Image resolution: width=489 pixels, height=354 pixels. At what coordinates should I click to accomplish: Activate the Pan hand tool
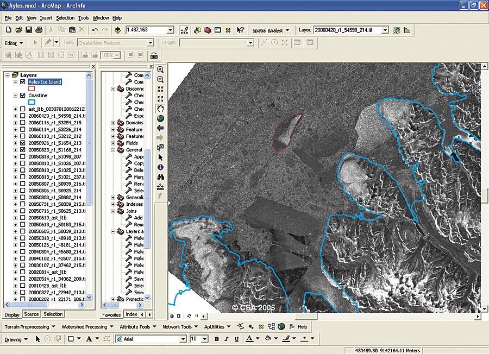pyautogui.click(x=160, y=108)
